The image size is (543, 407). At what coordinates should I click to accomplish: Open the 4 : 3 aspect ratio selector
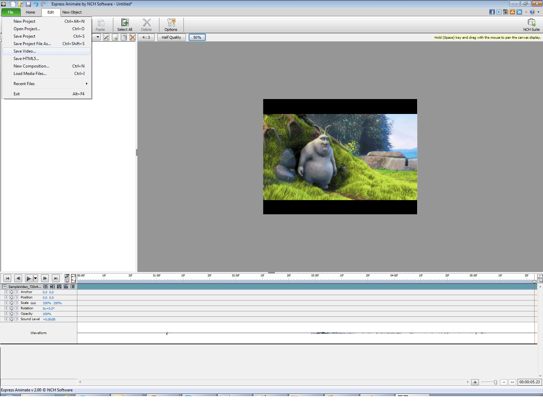[146, 37]
